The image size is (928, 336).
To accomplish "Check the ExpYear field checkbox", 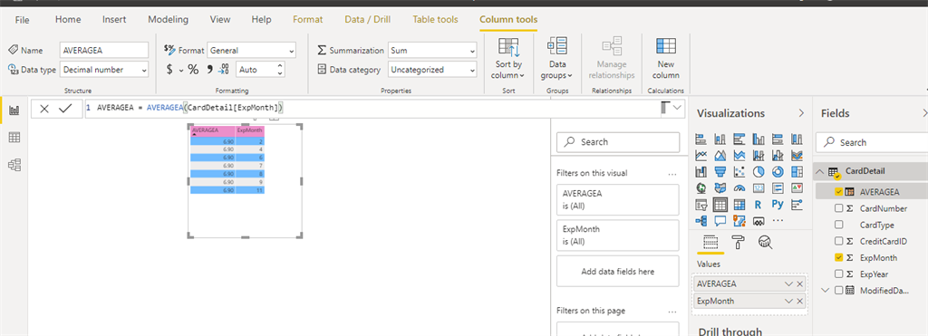I will (838, 274).
